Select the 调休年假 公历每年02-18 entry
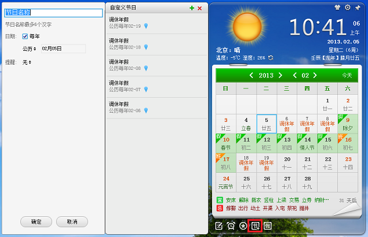Screen dimensions: 368x237 (156, 45)
